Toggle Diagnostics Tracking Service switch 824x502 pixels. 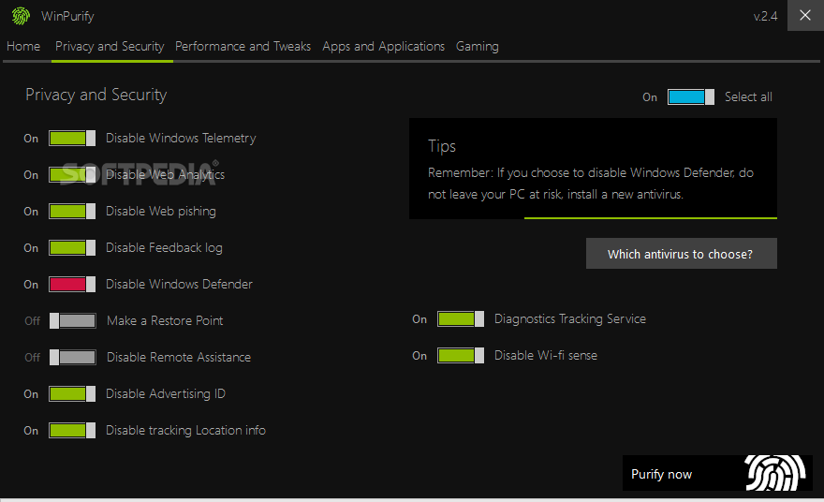(461, 319)
